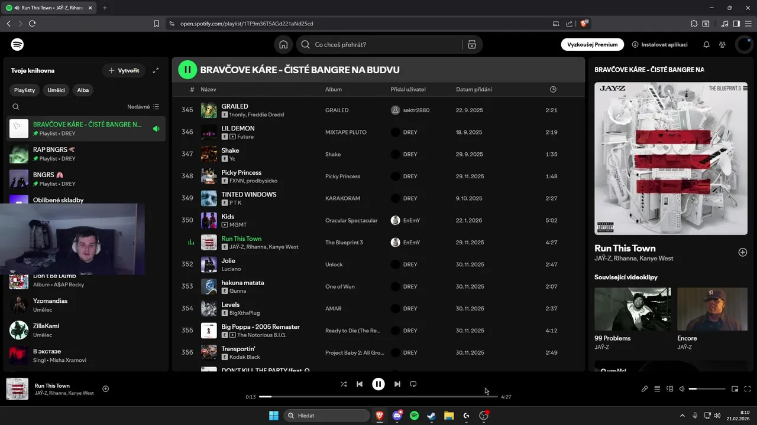Open The Blueprint 3 album link
This screenshot has width=757, height=425.
pos(344,243)
